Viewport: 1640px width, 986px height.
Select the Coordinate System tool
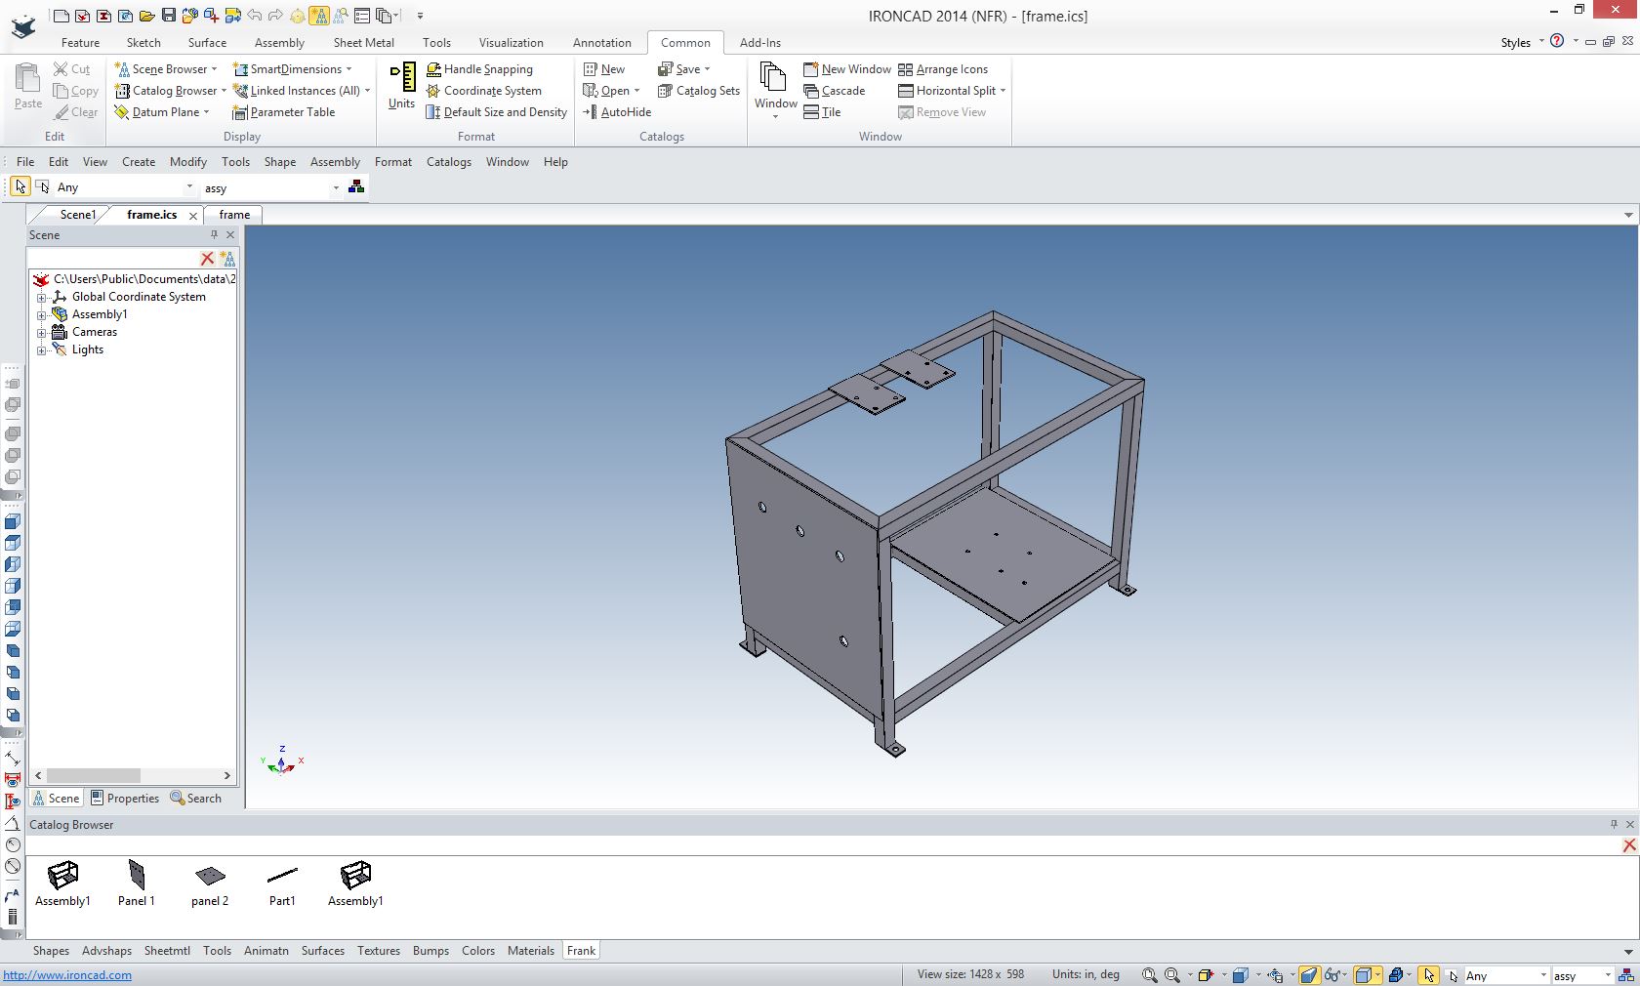coord(485,91)
